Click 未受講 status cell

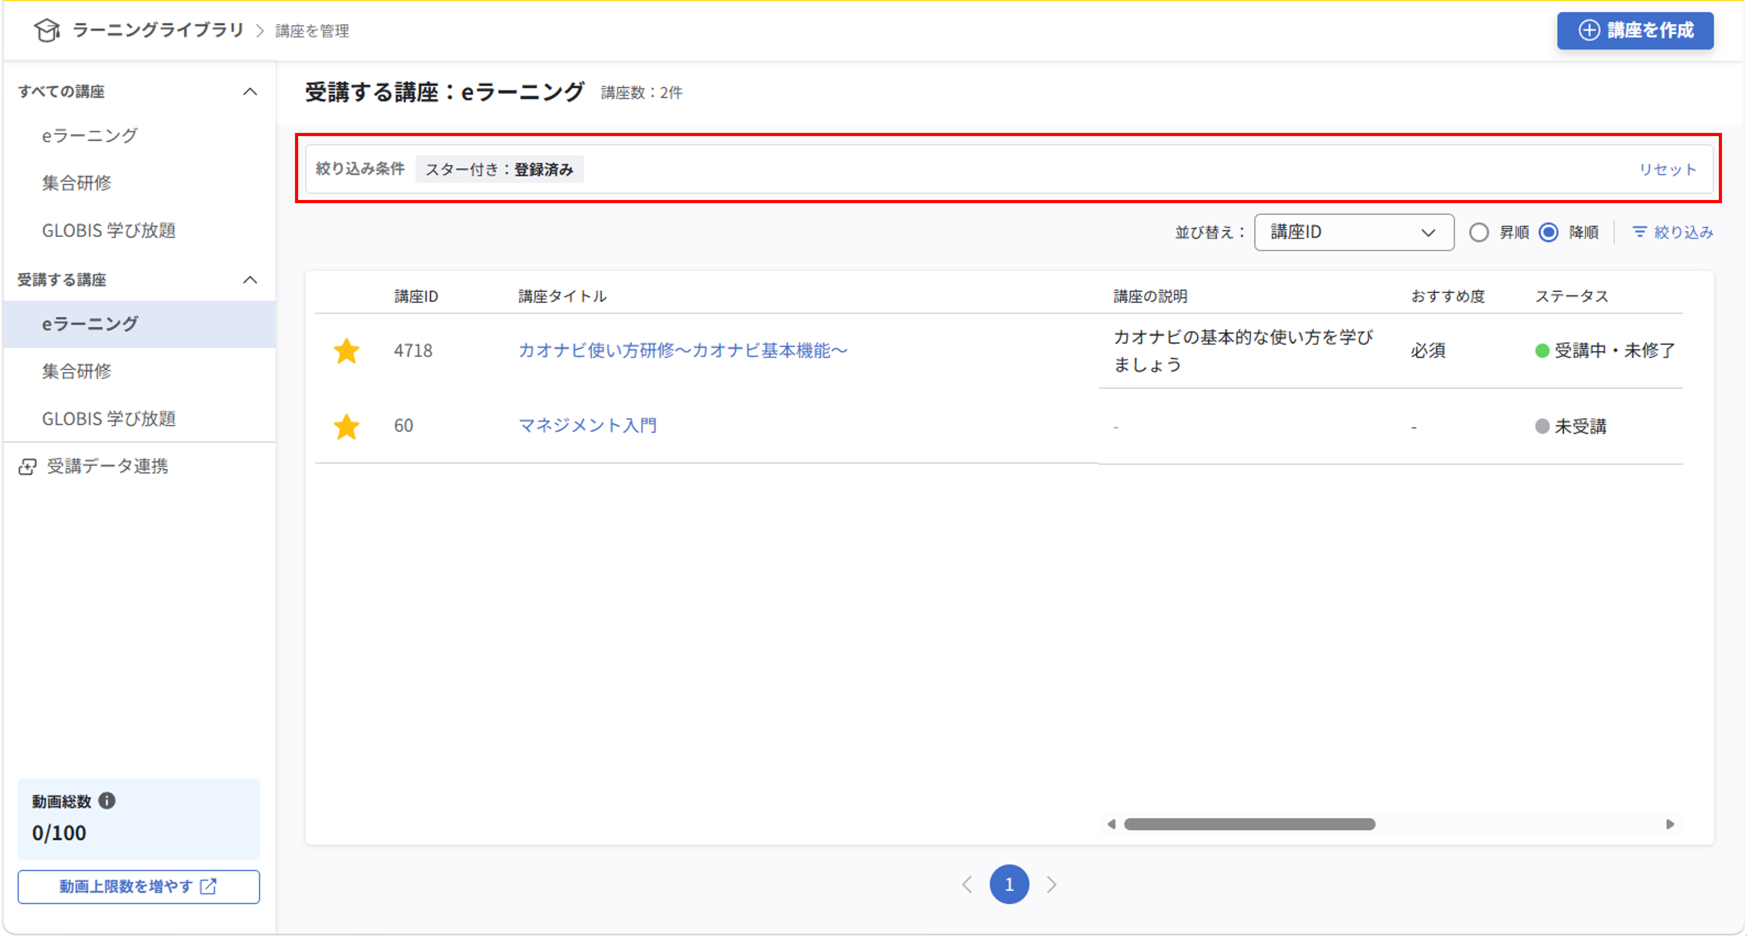1571,426
